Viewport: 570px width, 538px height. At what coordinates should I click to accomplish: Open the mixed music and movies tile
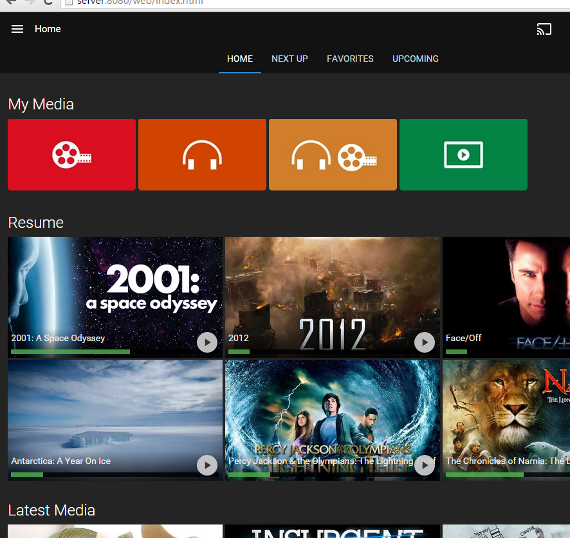[333, 154]
